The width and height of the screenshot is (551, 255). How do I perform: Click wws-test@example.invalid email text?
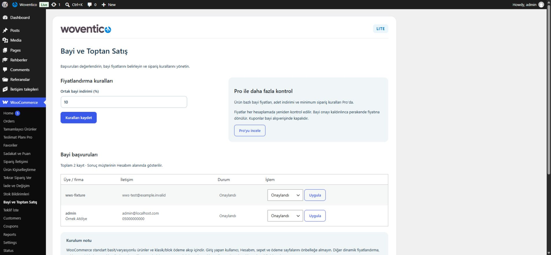(x=144, y=195)
